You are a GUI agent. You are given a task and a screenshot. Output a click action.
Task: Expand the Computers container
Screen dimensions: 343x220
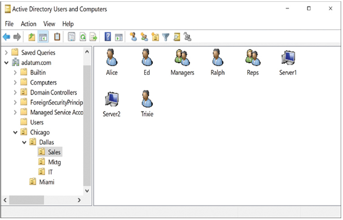coord(15,83)
